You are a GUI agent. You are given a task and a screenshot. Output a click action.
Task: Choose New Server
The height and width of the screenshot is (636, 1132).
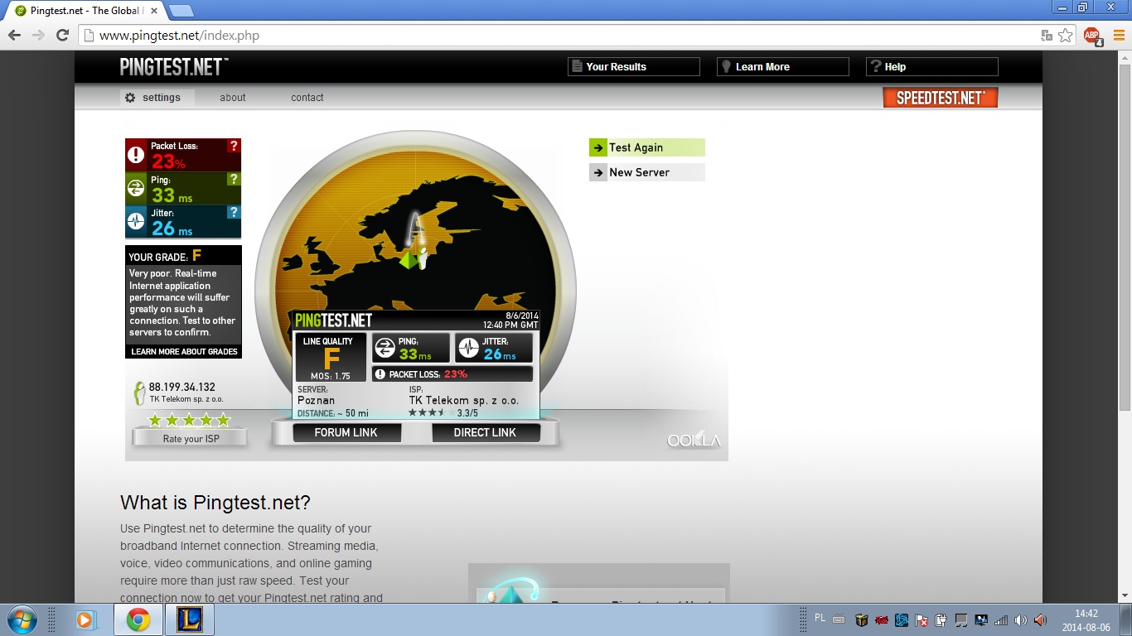tap(647, 172)
